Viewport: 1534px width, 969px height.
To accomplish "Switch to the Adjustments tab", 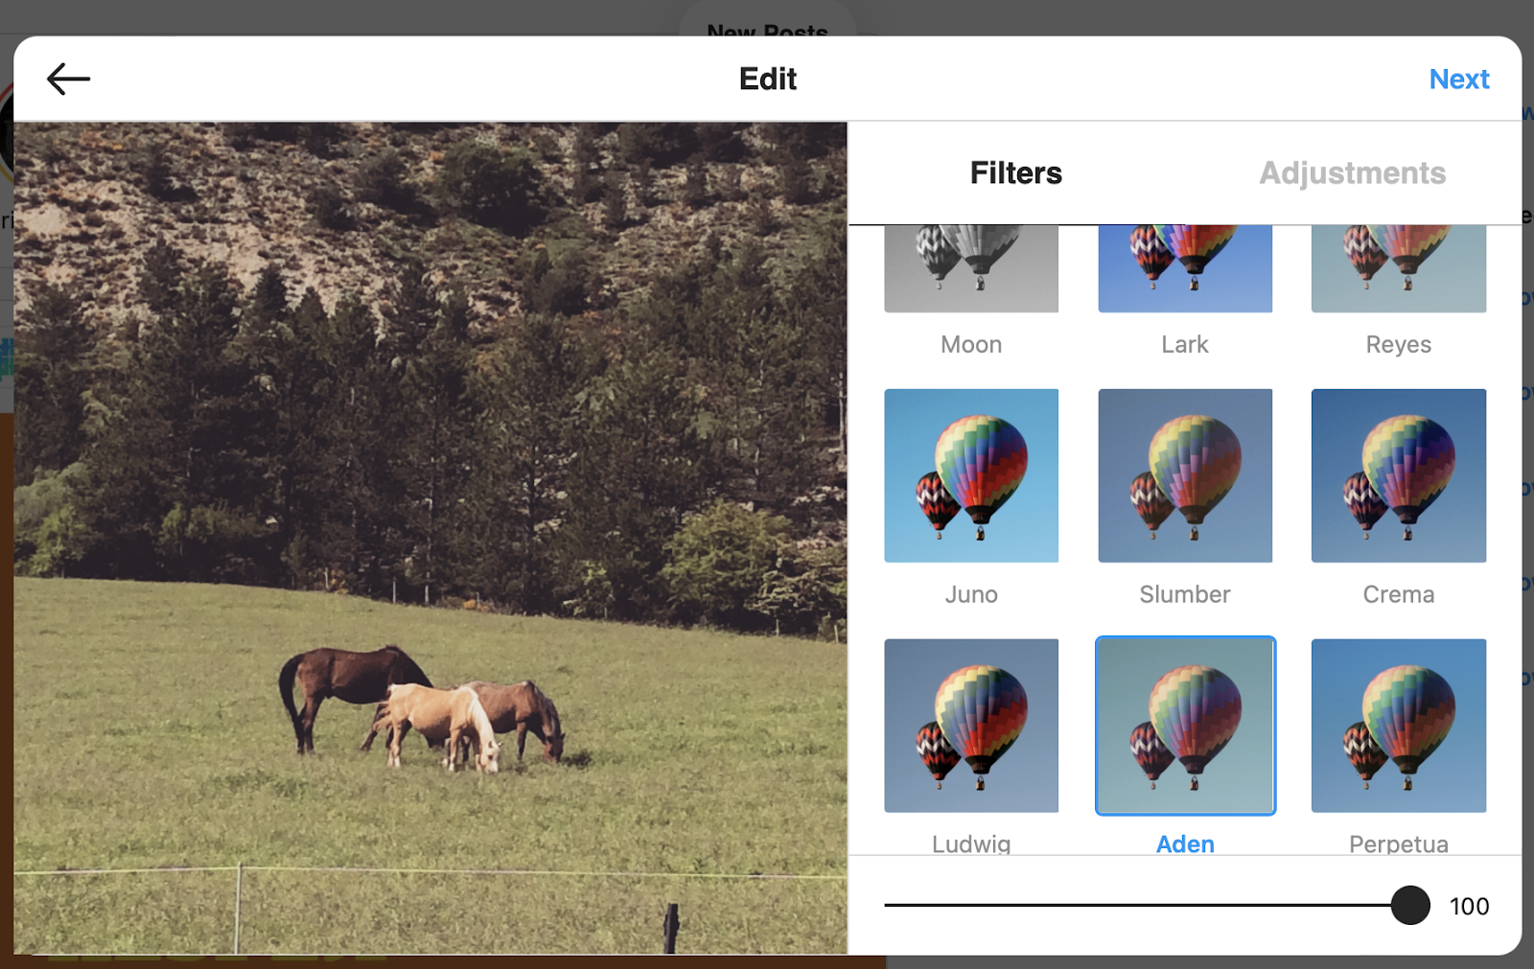I will point(1352,173).
